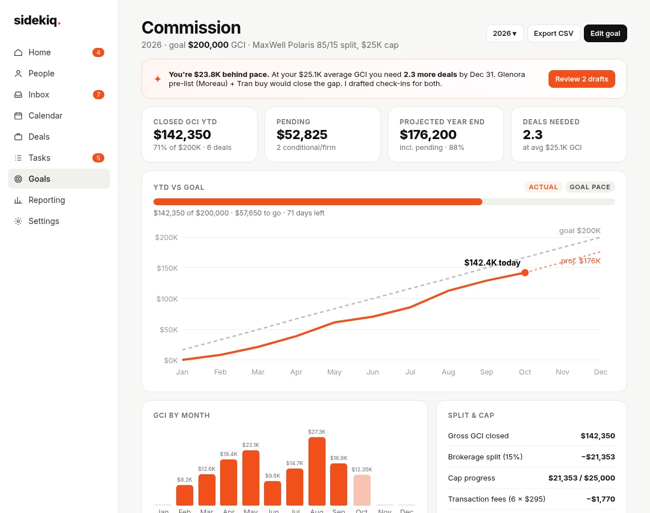
Task: Click the Closed GCI YTD card
Action: tap(200, 135)
